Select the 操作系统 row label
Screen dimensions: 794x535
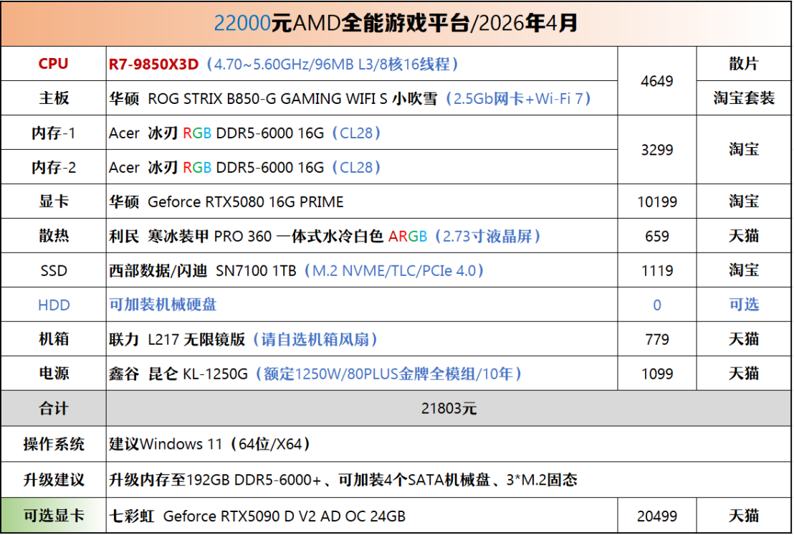coord(53,445)
